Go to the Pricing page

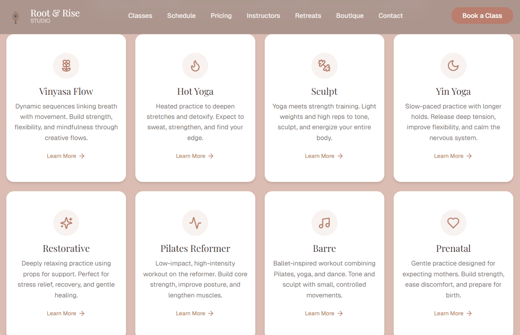[221, 16]
